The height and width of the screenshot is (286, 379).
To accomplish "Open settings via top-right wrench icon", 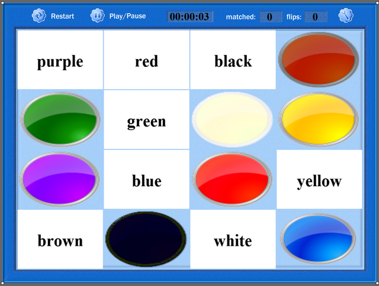I will pyautogui.click(x=346, y=16).
